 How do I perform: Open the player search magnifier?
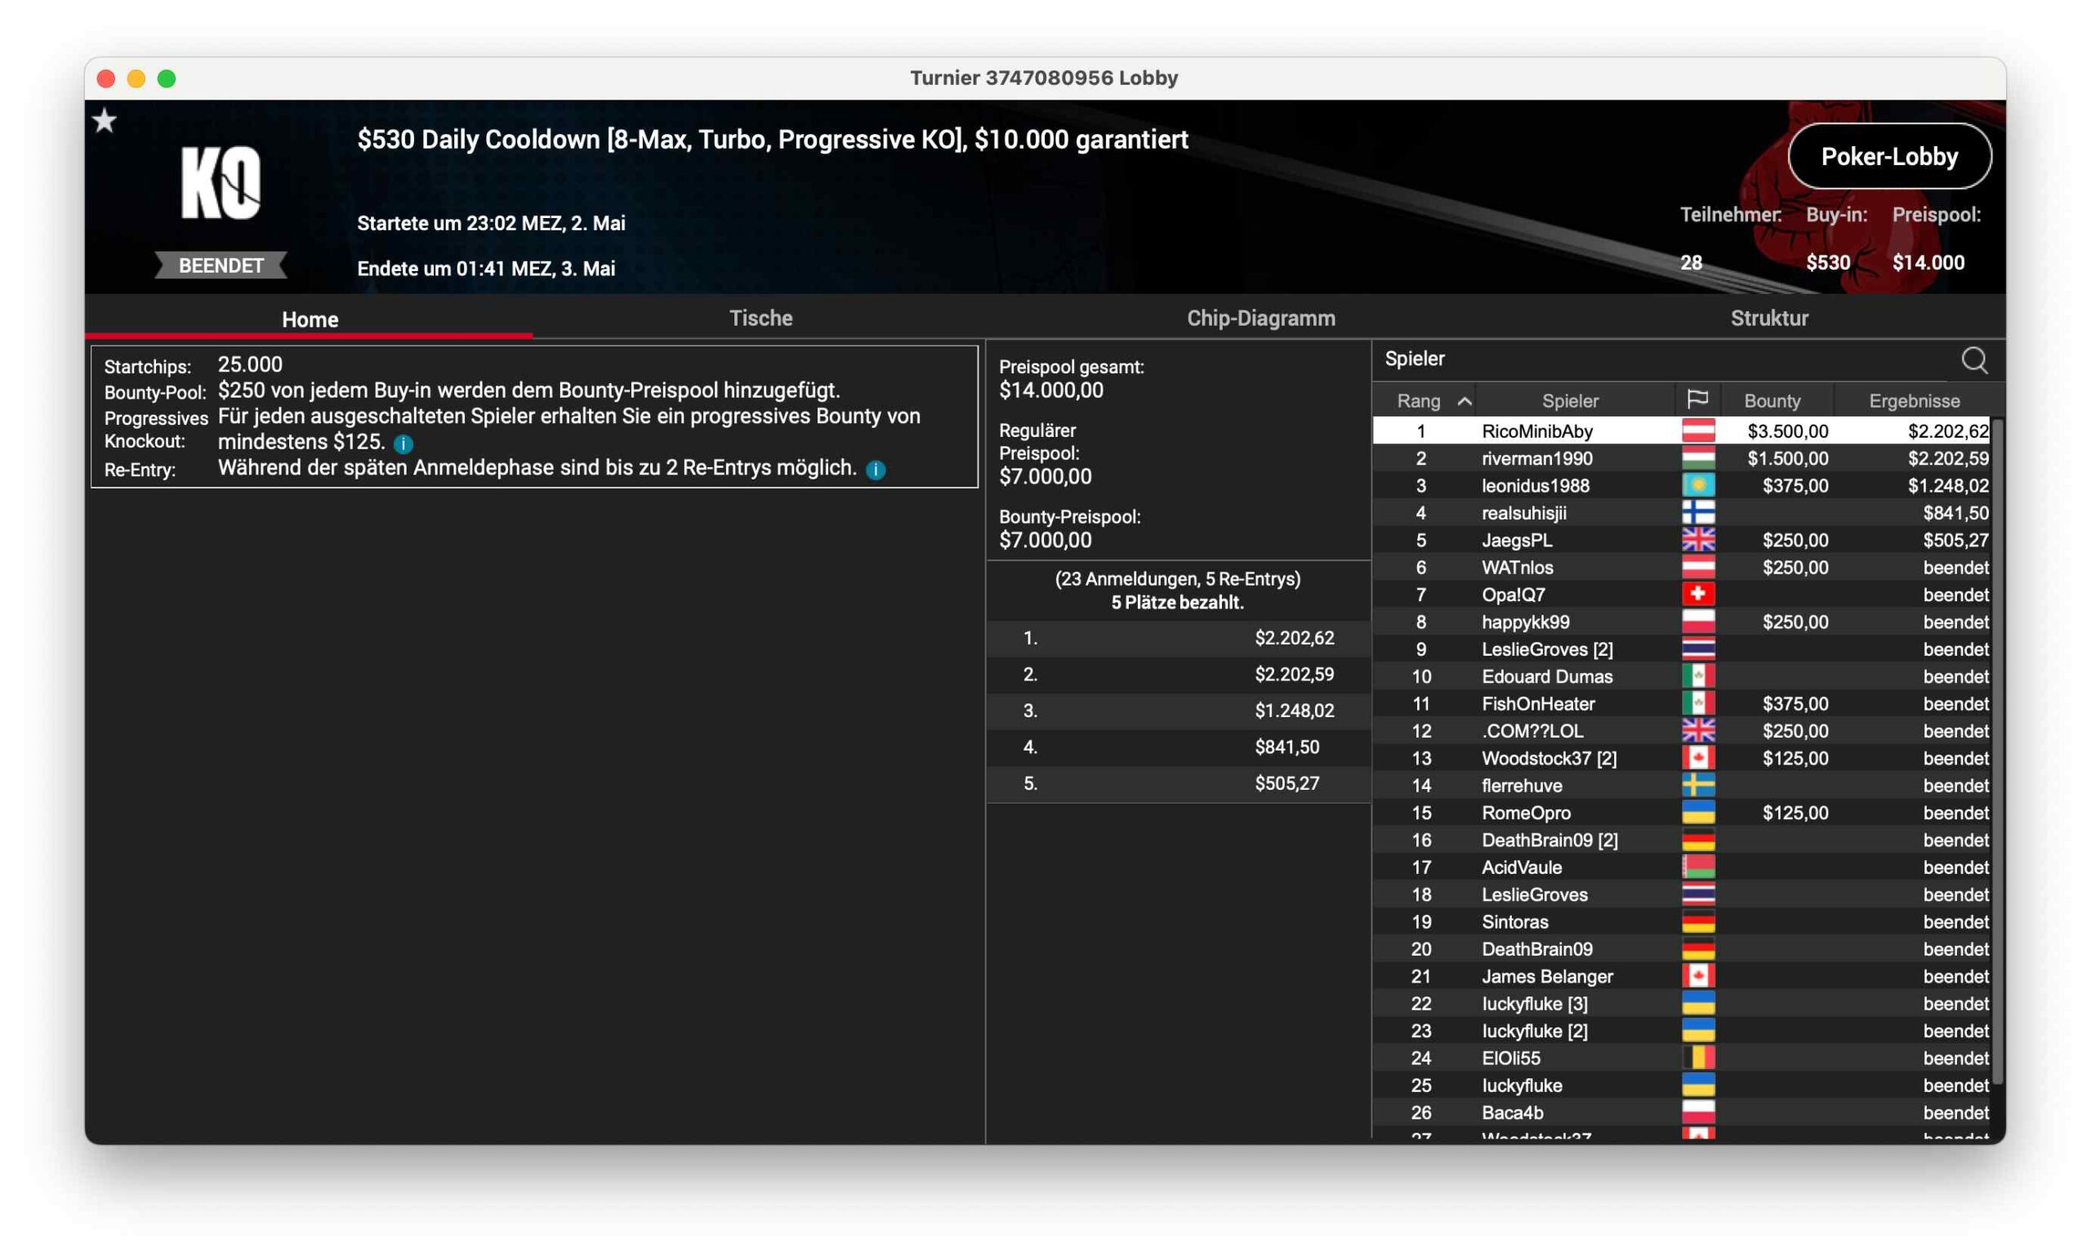(x=1973, y=360)
